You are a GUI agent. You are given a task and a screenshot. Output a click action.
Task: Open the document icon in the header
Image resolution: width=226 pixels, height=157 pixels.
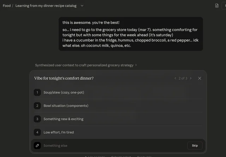pyautogui.click(x=217, y=6)
